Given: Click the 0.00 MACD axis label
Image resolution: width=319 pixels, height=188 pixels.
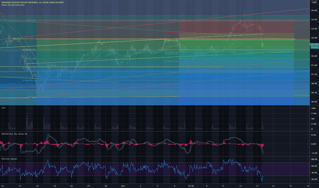Looking at the screenshot, I should (x=314, y=144).
